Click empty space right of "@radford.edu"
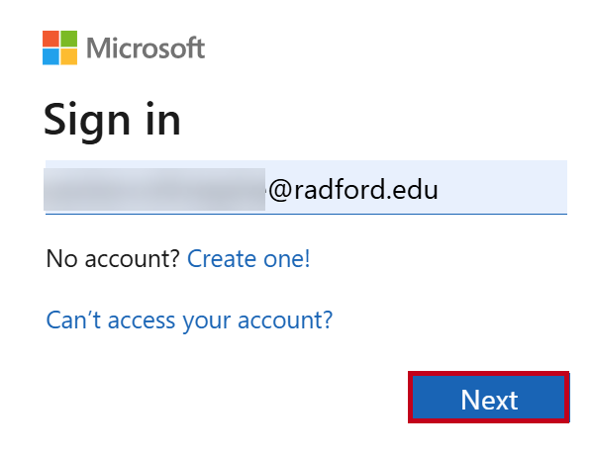The width and height of the screenshot is (592, 456). click(x=502, y=188)
